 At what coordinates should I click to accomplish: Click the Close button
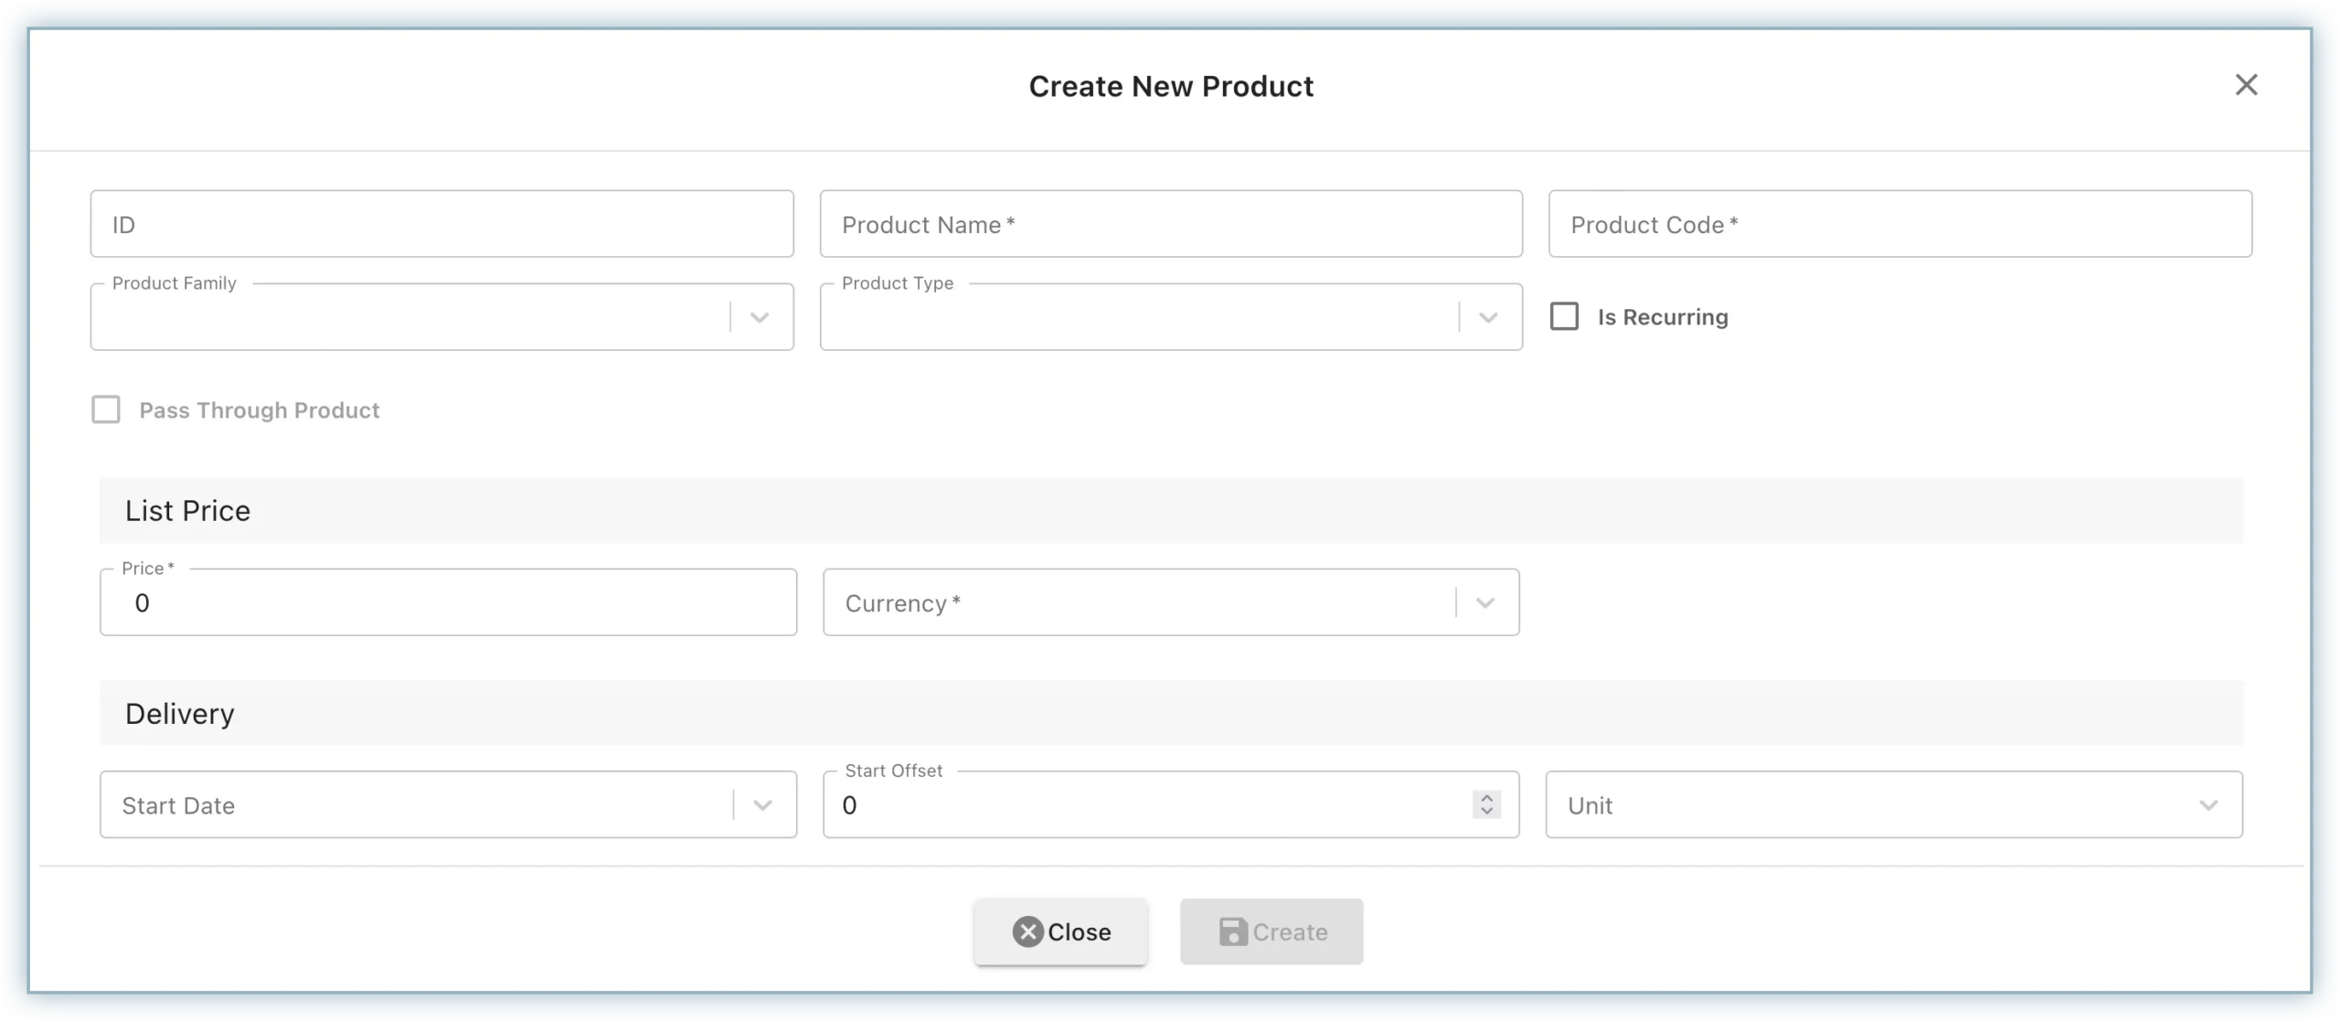click(x=1061, y=931)
